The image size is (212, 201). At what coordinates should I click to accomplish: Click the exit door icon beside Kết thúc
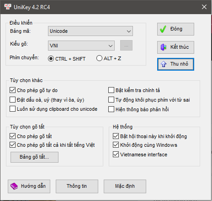164,47
